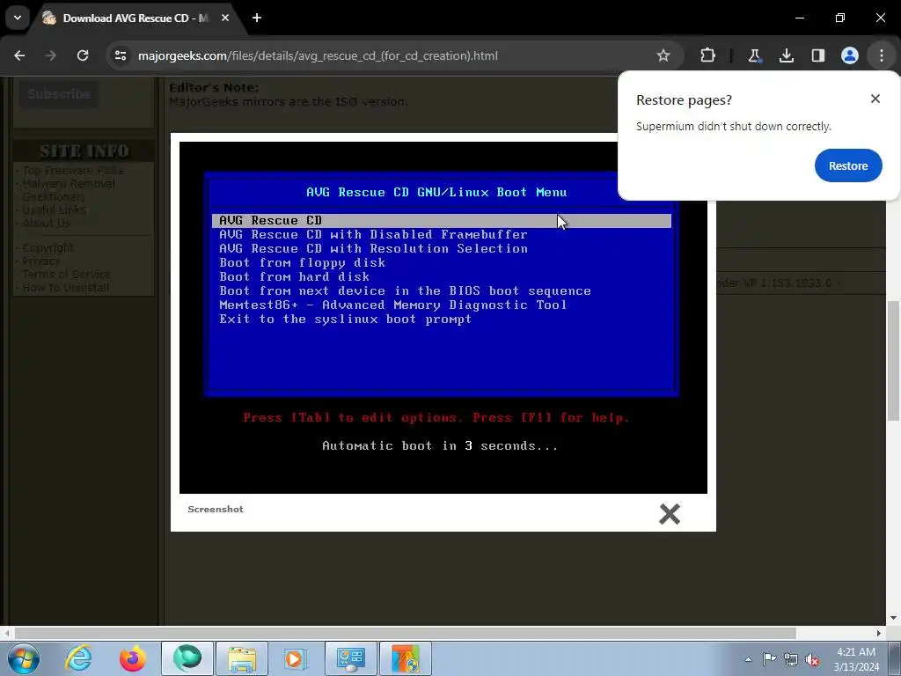Open site information icon in address bar
The image size is (901, 676).
pyautogui.click(x=121, y=55)
